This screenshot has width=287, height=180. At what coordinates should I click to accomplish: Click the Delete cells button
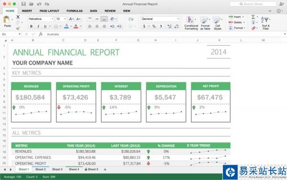point(237,22)
